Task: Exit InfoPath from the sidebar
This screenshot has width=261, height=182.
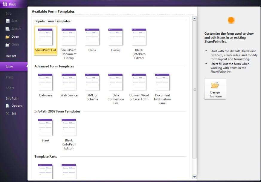Action: click(x=13, y=114)
